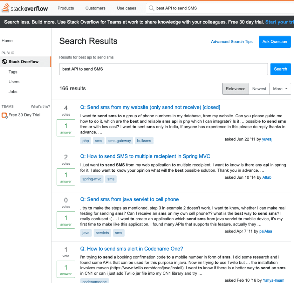Click the bulksms tag

[144, 141]
